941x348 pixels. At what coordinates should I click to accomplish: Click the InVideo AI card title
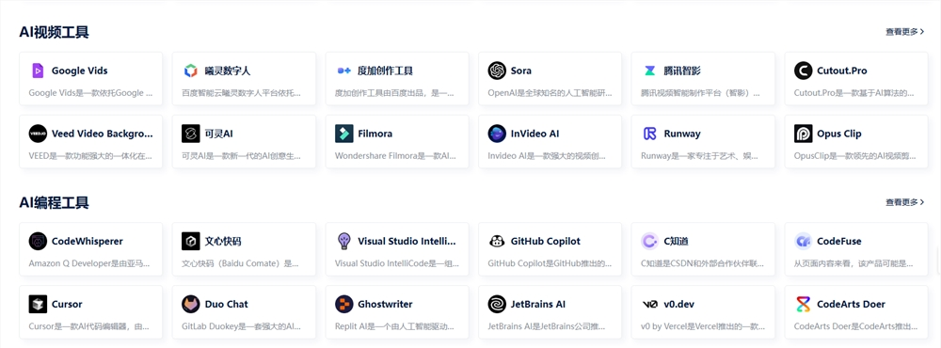(534, 134)
